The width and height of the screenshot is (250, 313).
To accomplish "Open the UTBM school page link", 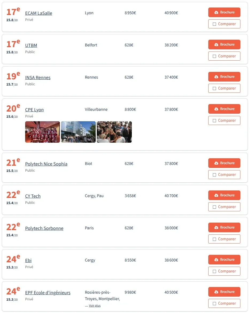I will pyautogui.click(x=31, y=45).
